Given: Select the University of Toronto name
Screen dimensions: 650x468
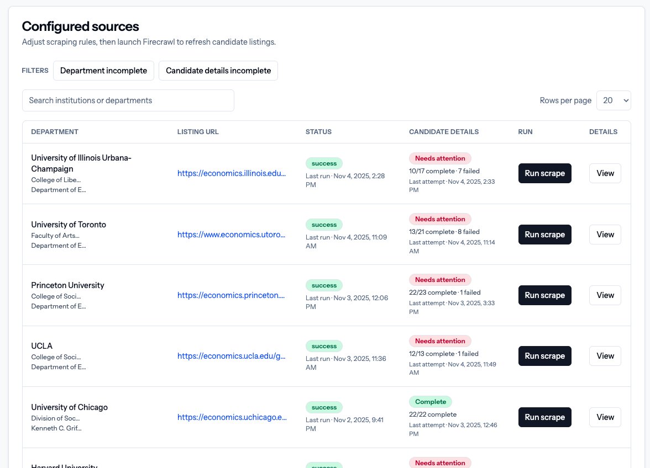Looking at the screenshot, I should point(69,225).
